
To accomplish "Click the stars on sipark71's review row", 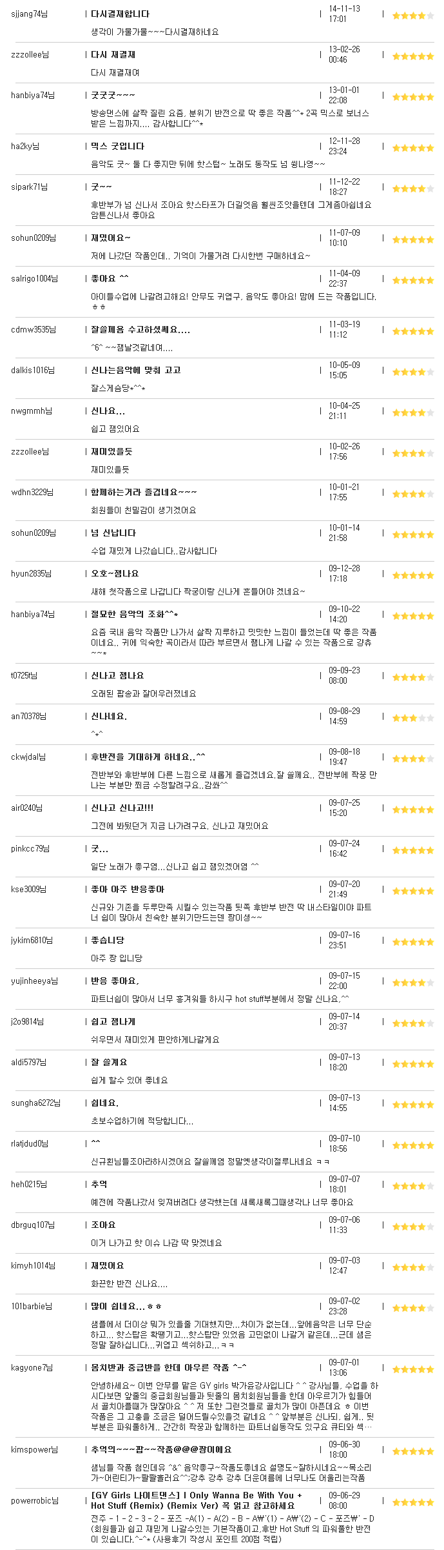I will [x=413, y=189].
